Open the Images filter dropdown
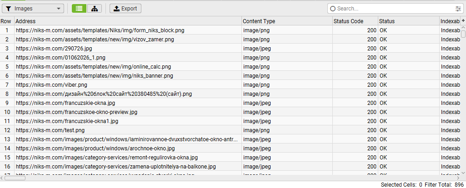The width and height of the screenshot is (466, 188). click(33, 9)
